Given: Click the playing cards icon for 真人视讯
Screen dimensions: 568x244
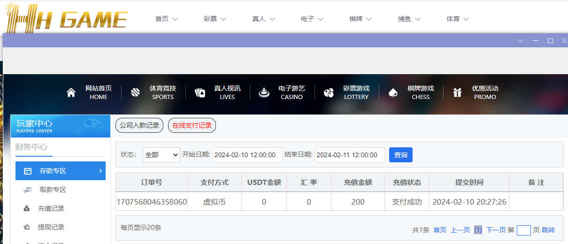Looking at the screenshot, I should [200, 93].
